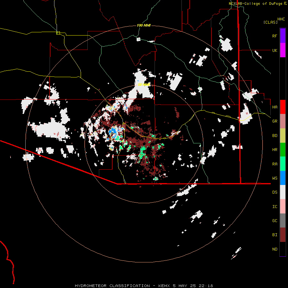Click the ND black legend swatch

pyautogui.click(x=283, y=249)
